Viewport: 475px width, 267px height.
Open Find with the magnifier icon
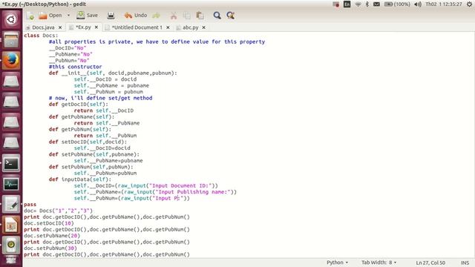coord(217,16)
